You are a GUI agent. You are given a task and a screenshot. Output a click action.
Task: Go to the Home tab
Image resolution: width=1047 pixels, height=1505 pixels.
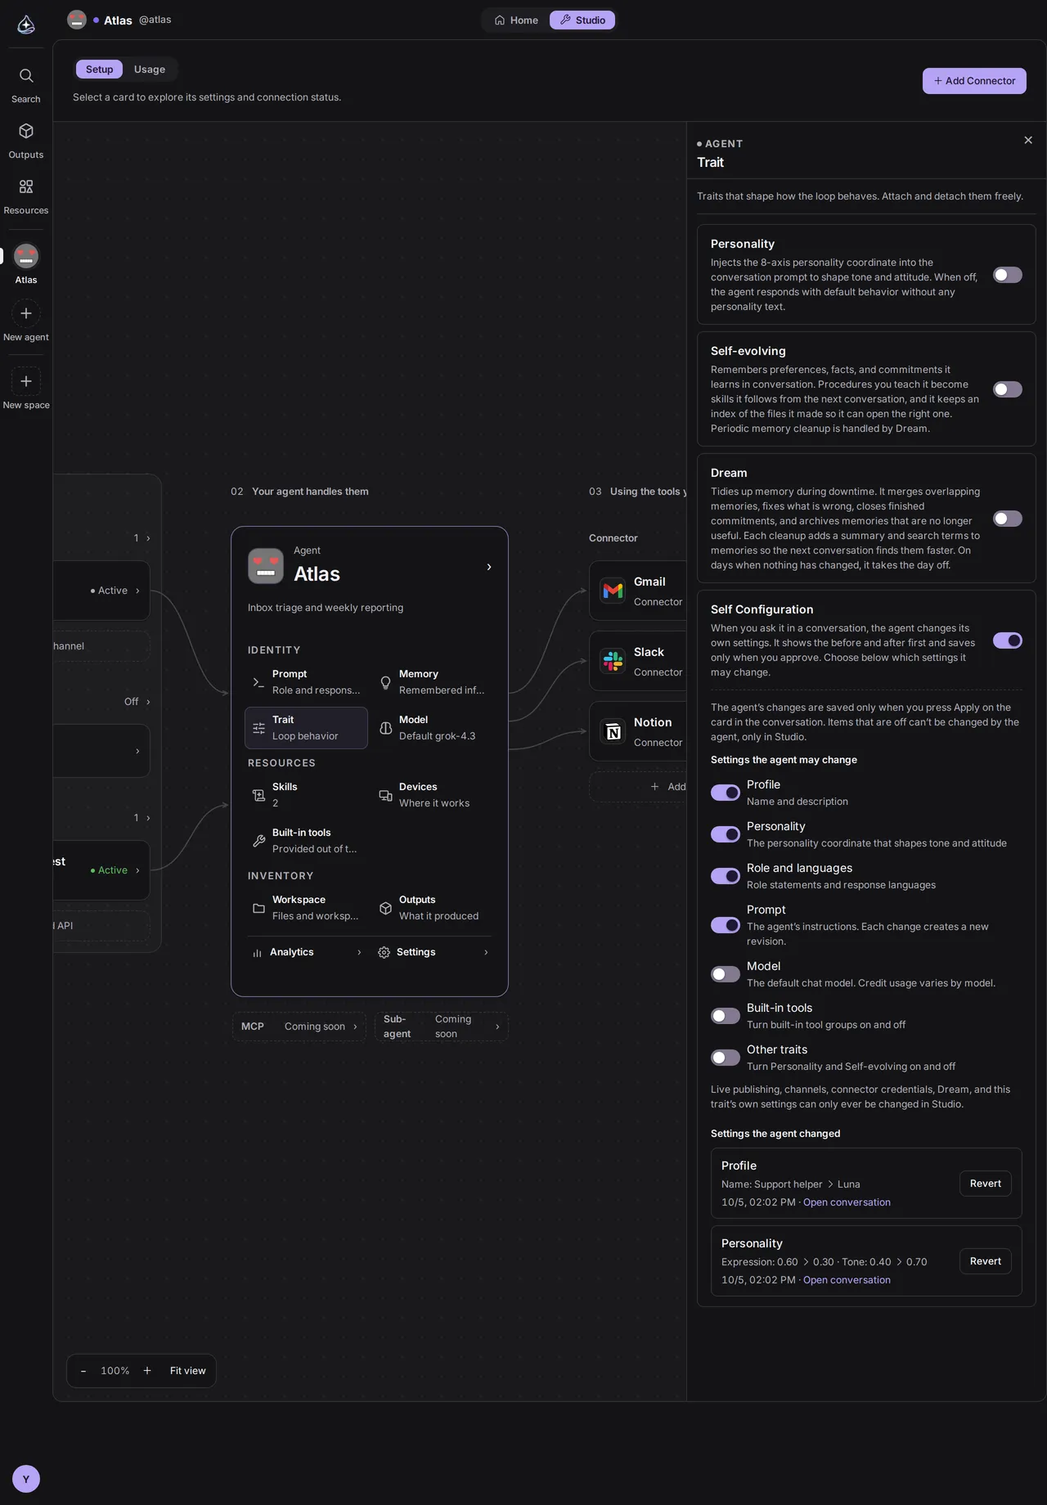pyautogui.click(x=516, y=20)
